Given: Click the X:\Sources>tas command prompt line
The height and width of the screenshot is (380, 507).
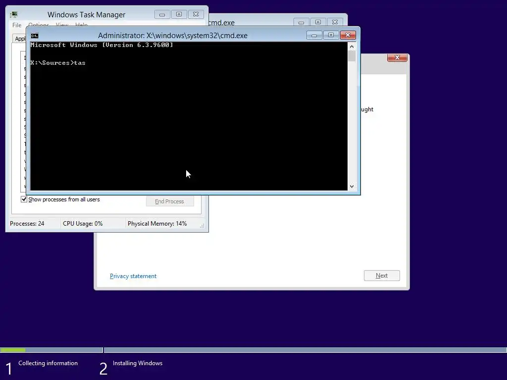Looking at the screenshot, I should click(58, 63).
